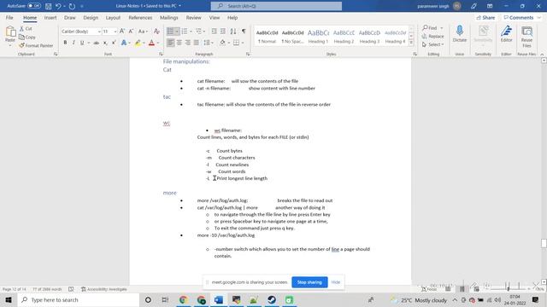
Task: Open the Share button
Action: point(485,17)
